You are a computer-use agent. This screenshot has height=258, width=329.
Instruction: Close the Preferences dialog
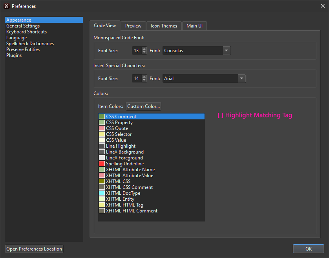click(x=323, y=6)
